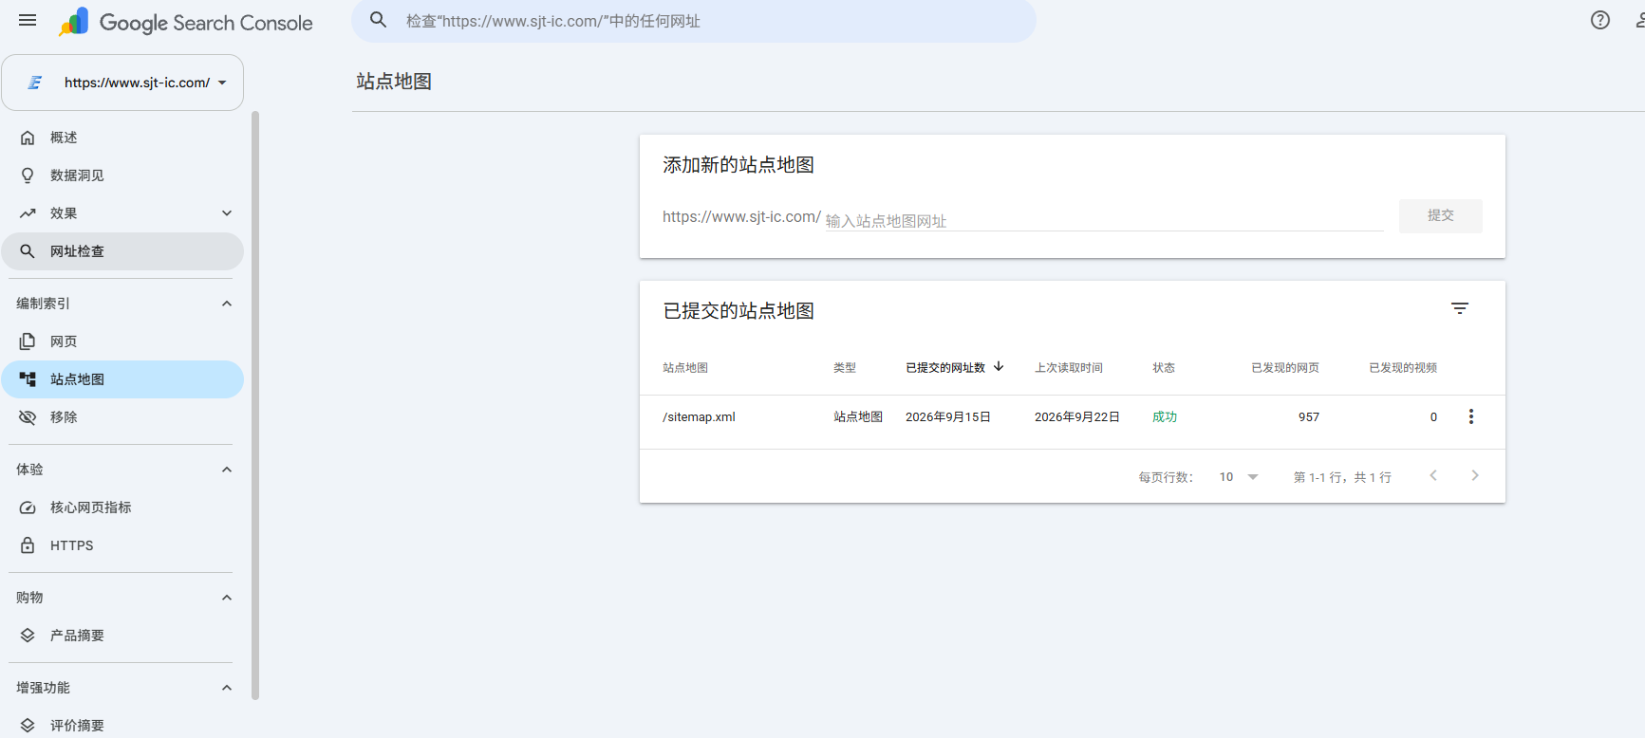Focus the top URL inspection search field

click(x=693, y=21)
